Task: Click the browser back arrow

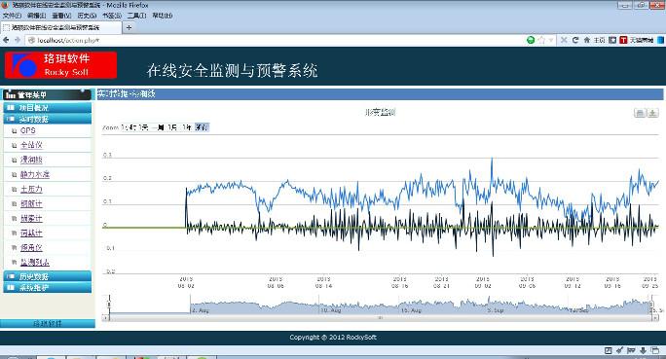Action: pyautogui.click(x=6, y=40)
